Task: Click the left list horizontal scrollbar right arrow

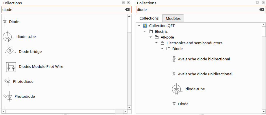Action: [125, 112]
